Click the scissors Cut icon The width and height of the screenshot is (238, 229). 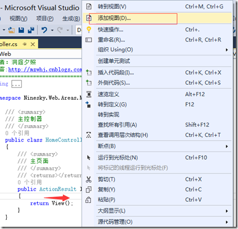point(89,179)
